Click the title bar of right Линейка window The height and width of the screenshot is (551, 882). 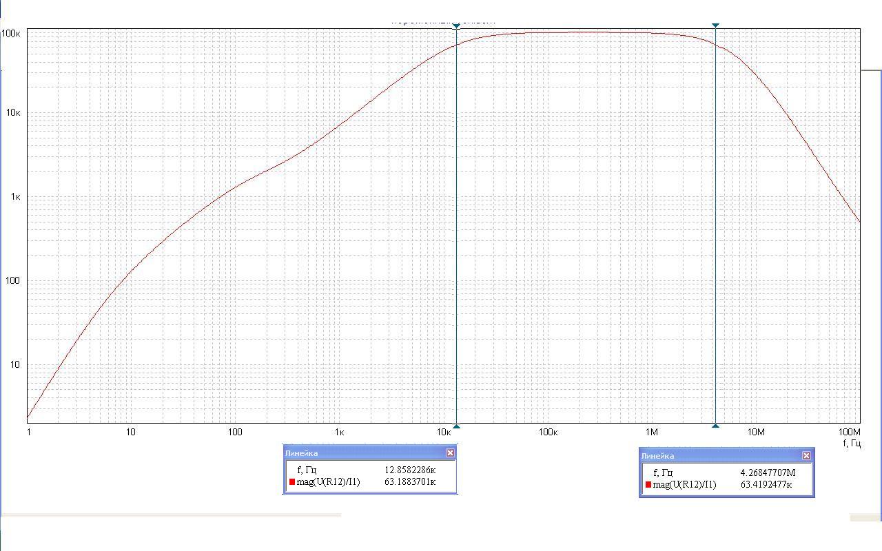pyautogui.click(x=726, y=455)
